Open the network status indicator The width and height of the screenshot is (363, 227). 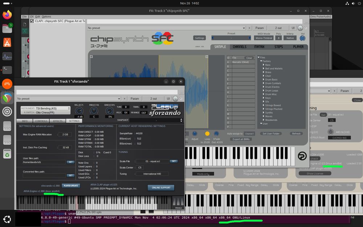347,3
